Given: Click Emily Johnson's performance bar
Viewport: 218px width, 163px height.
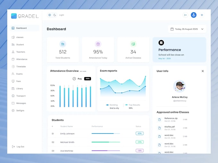Looking at the screenshot, I should click(x=106, y=134).
